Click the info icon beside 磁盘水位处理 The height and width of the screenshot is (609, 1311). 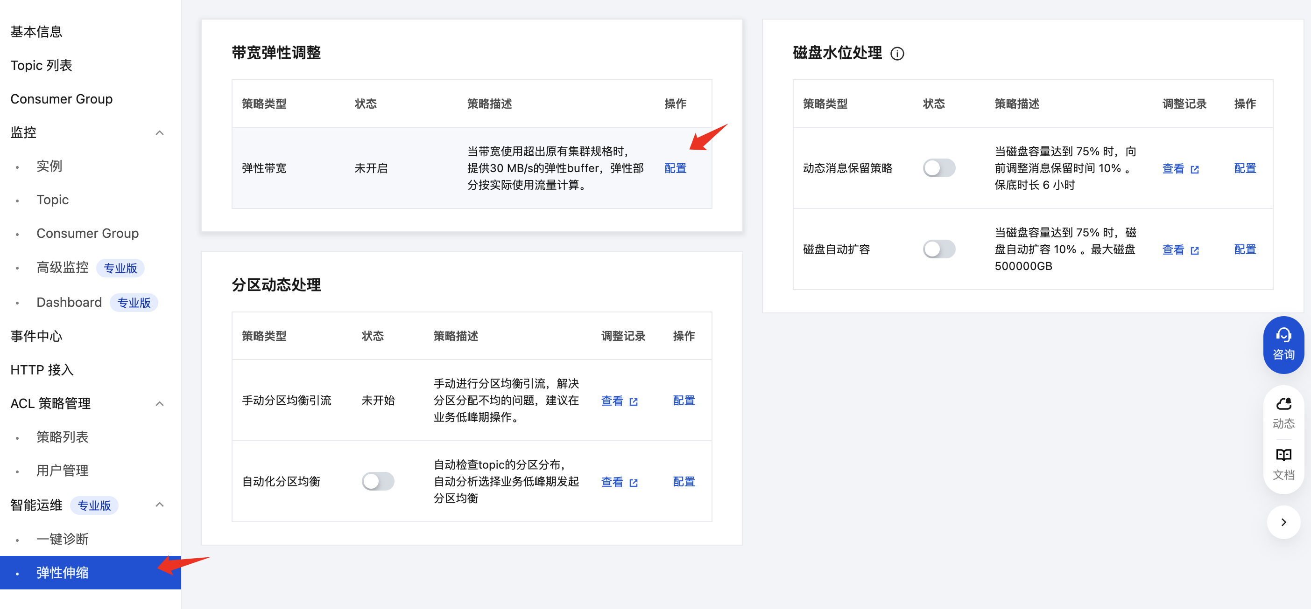[x=897, y=53]
